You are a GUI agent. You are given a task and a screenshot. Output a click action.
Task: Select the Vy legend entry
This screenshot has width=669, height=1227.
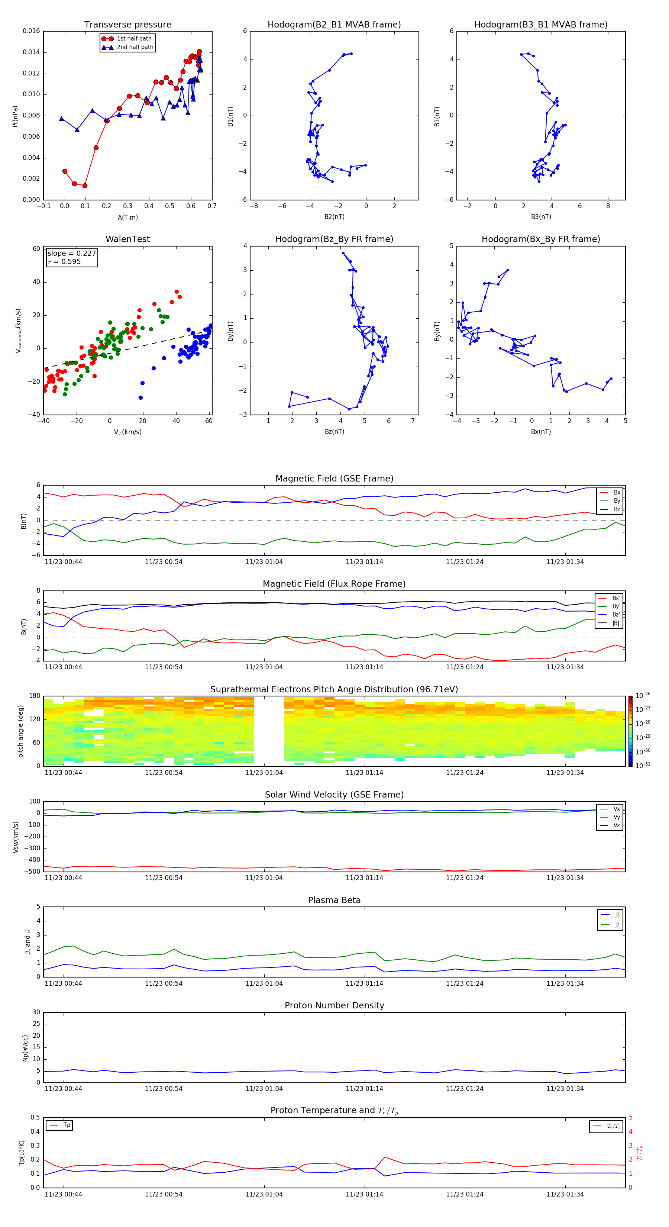(x=610, y=817)
